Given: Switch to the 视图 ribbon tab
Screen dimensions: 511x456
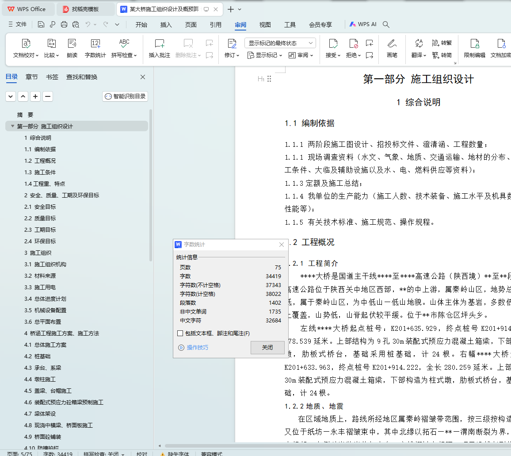Looking at the screenshot, I should point(265,25).
